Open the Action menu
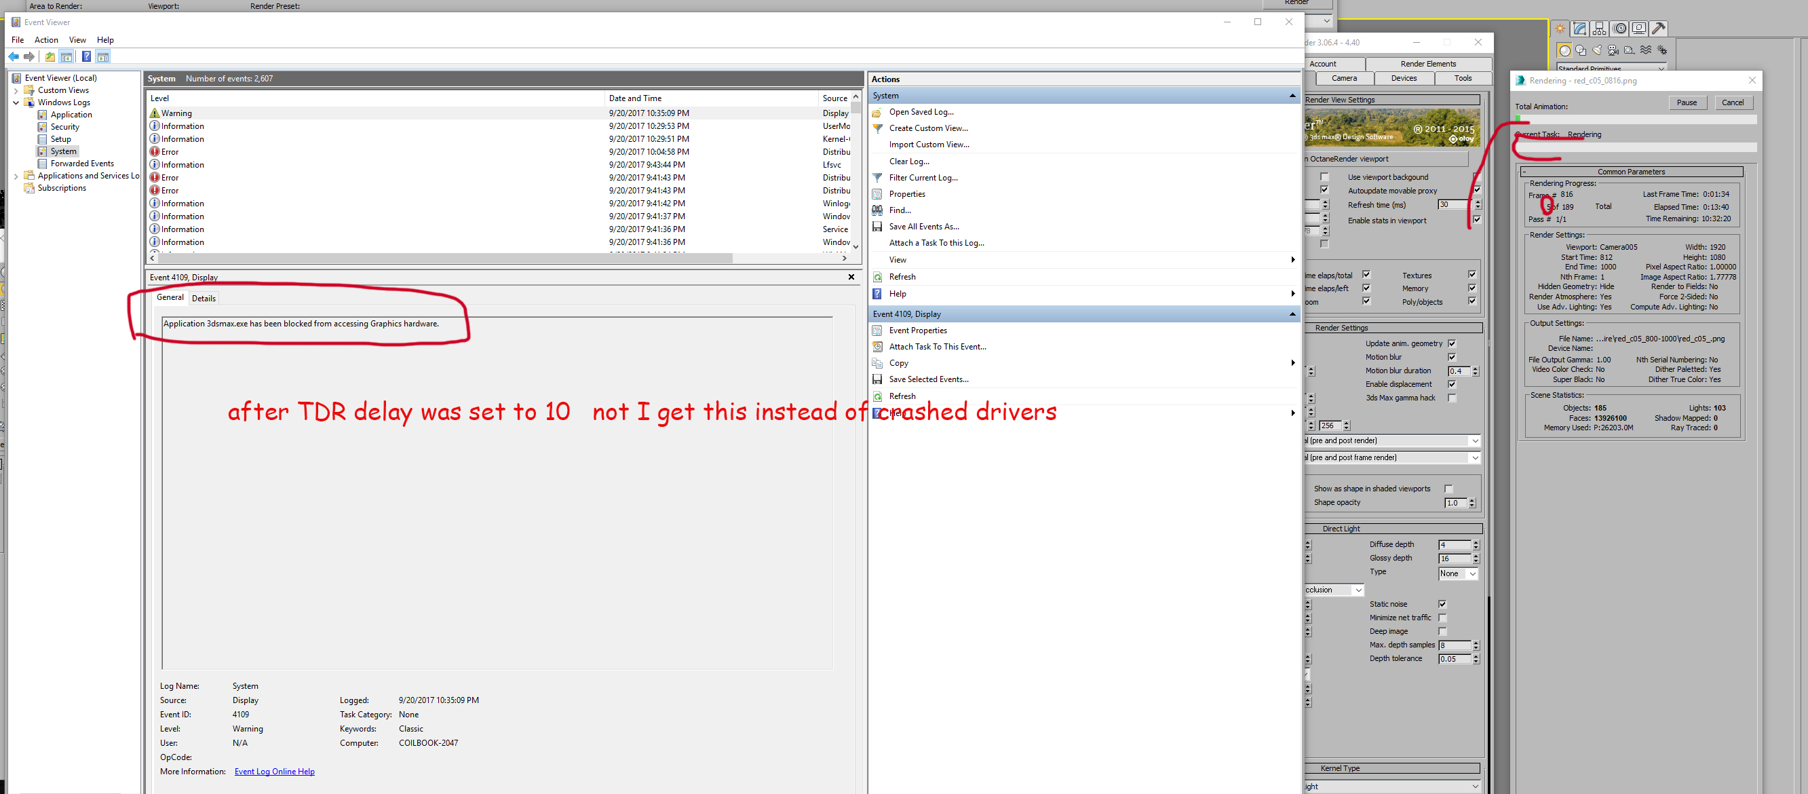This screenshot has height=794, width=1808. (46, 40)
